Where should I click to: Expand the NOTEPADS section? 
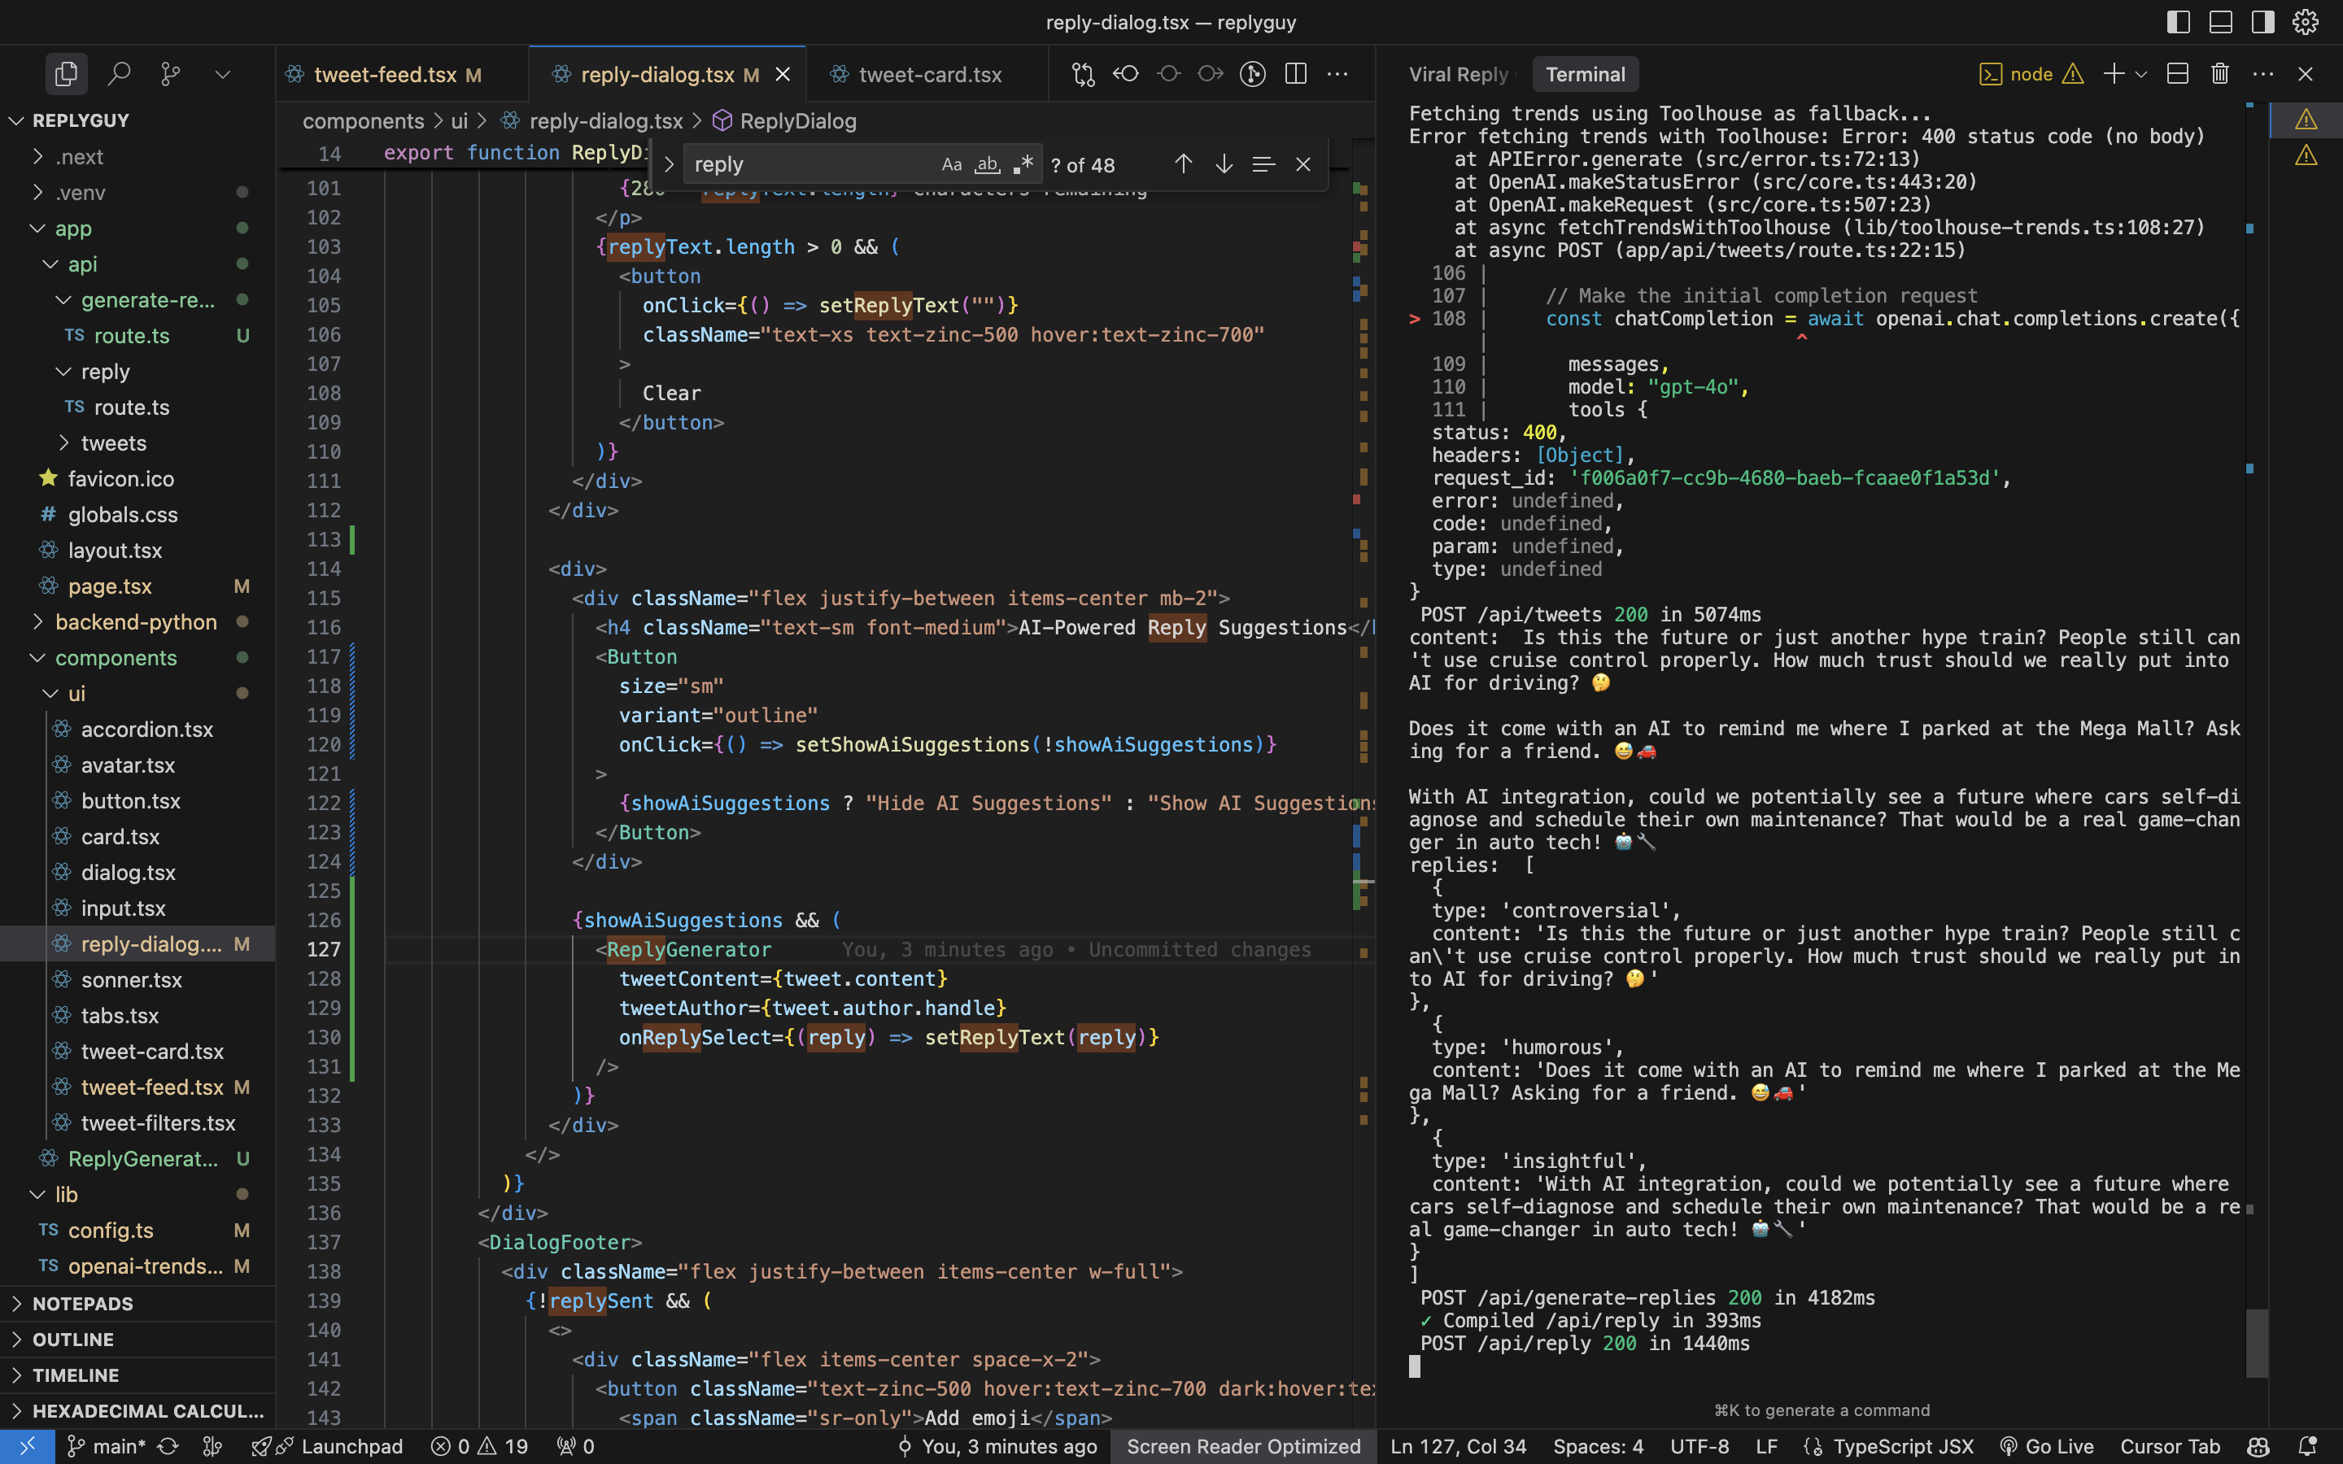[x=137, y=1303]
